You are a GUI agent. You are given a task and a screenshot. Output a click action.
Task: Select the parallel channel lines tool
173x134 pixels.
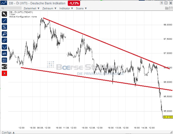click(x=4, y=40)
